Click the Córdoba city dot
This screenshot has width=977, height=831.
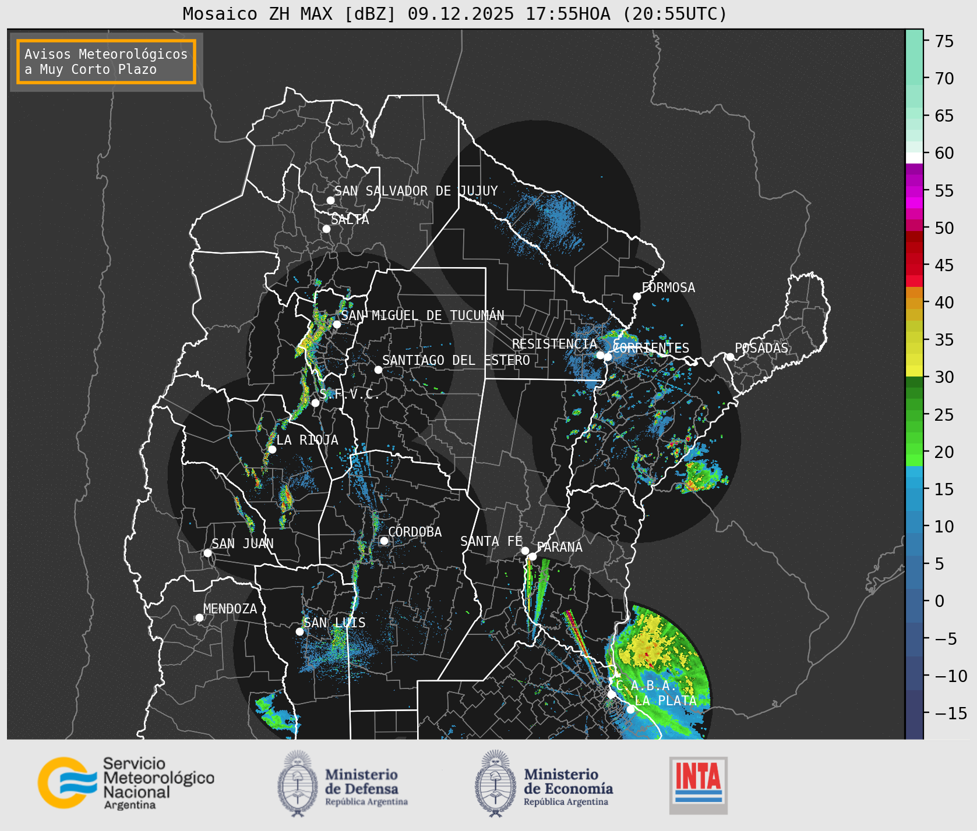pyautogui.click(x=384, y=541)
